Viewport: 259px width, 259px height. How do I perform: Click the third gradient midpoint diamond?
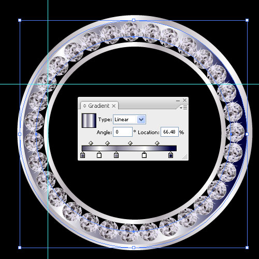(x=130, y=143)
